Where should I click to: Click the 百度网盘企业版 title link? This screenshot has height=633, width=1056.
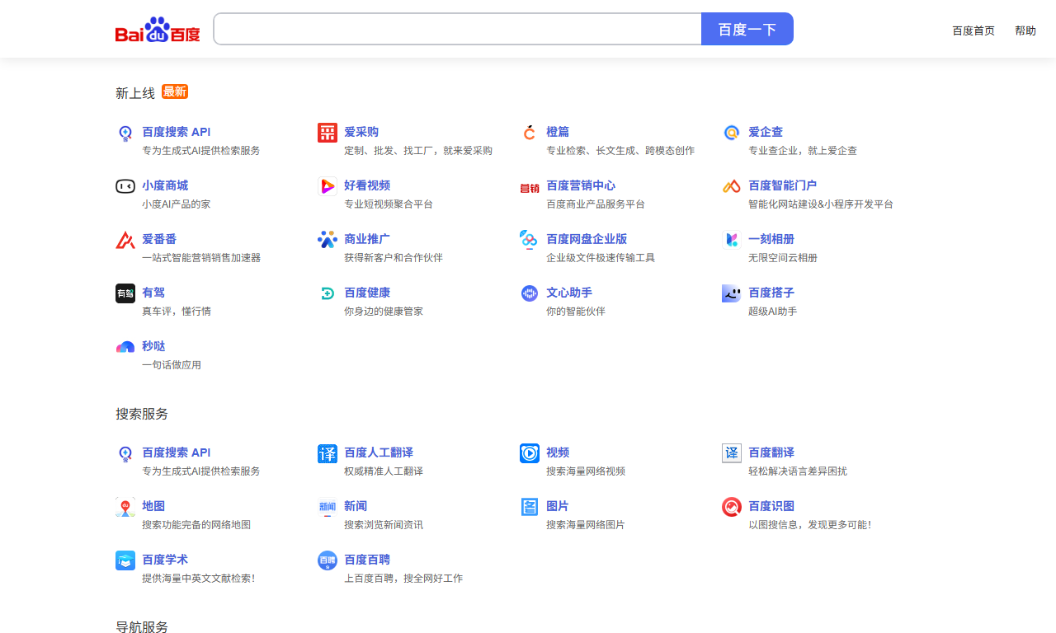pyautogui.click(x=587, y=239)
